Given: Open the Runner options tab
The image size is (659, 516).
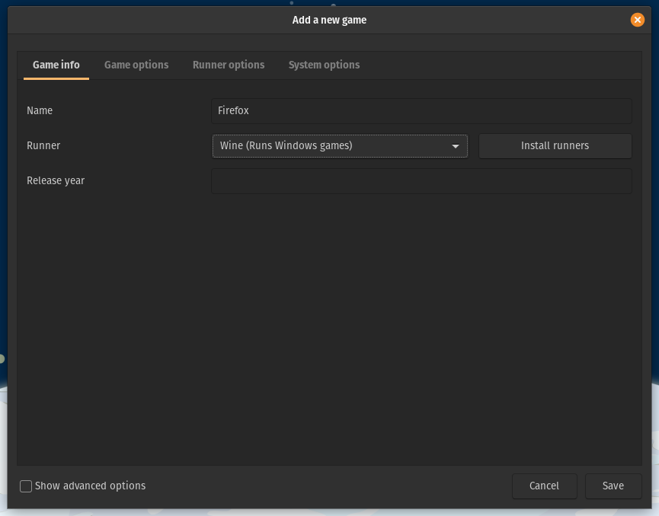Looking at the screenshot, I should coord(229,65).
